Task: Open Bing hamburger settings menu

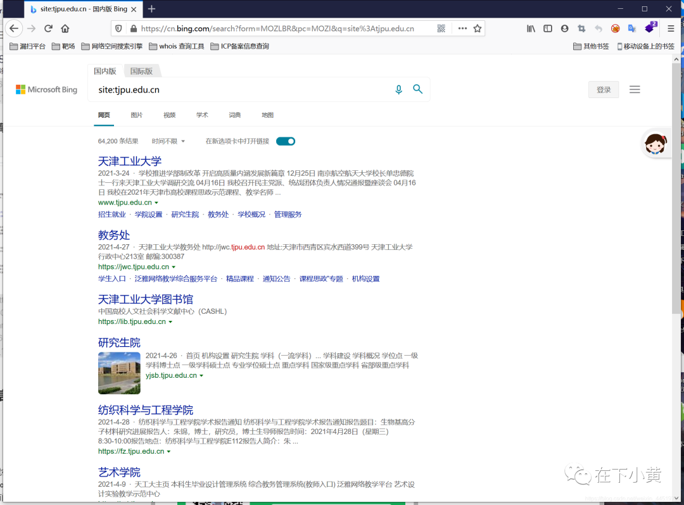Action: (x=635, y=90)
